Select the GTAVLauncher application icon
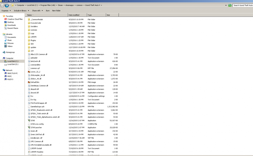Image resolution: width=253 pixels, height=156 pixels. coord(29,127)
